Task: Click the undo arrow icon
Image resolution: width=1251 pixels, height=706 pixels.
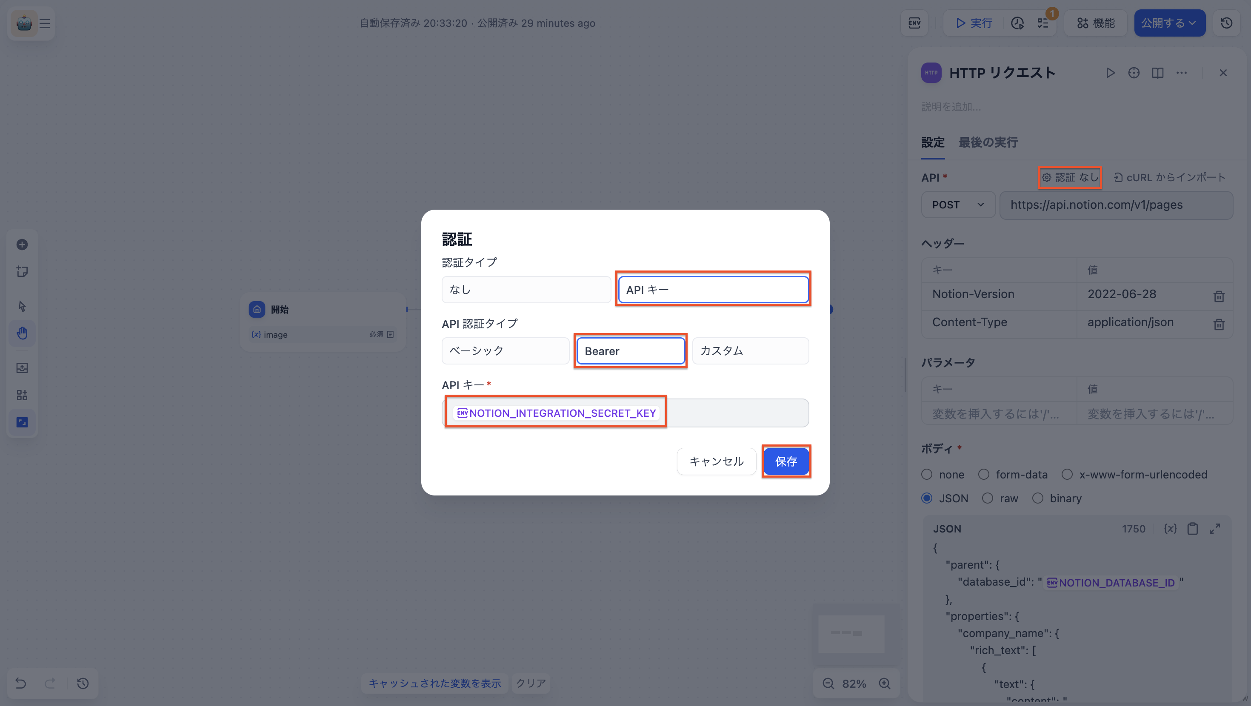Action: [20, 683]
